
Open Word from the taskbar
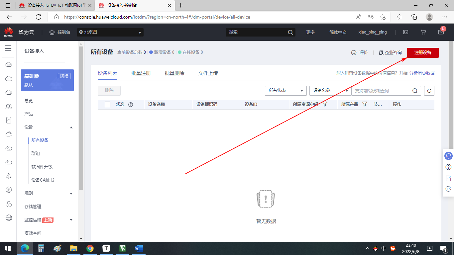tap(139, 248)
